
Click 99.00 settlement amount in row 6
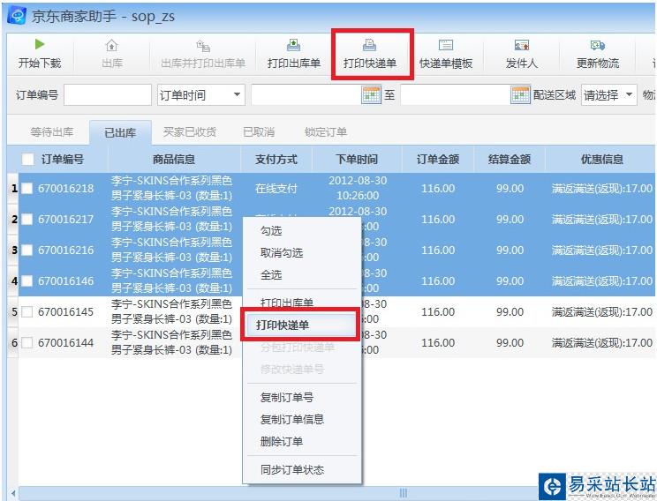[x=510, y=343]
